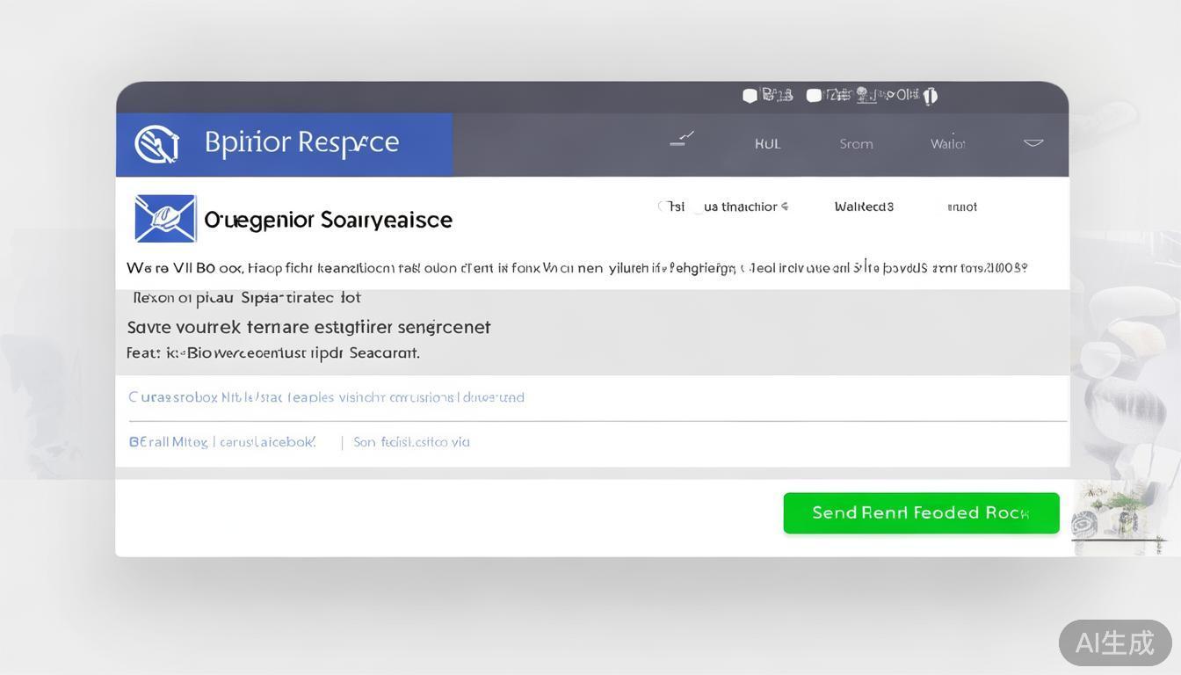Click the 'Walkecd3' option label
1181x675 pixels.
864,207
